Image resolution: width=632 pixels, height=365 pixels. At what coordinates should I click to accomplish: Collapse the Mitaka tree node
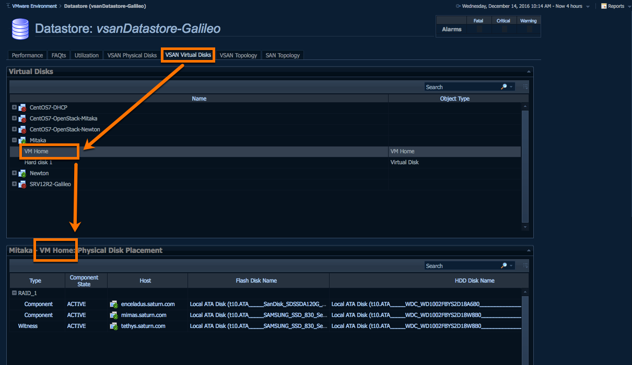tap(14, 140)
